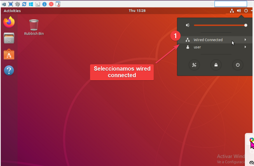Click the top bar system menu dropdown arrow
This screenshot has width=254, height=166.
252,11
